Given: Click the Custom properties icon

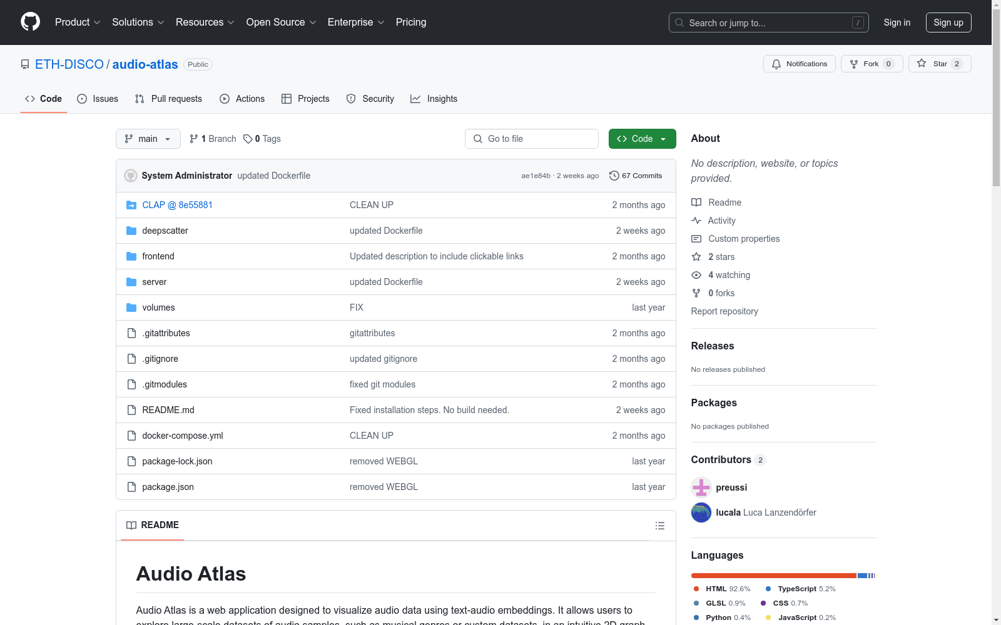Looking at the screenshot, I should [x=696, y=239].
